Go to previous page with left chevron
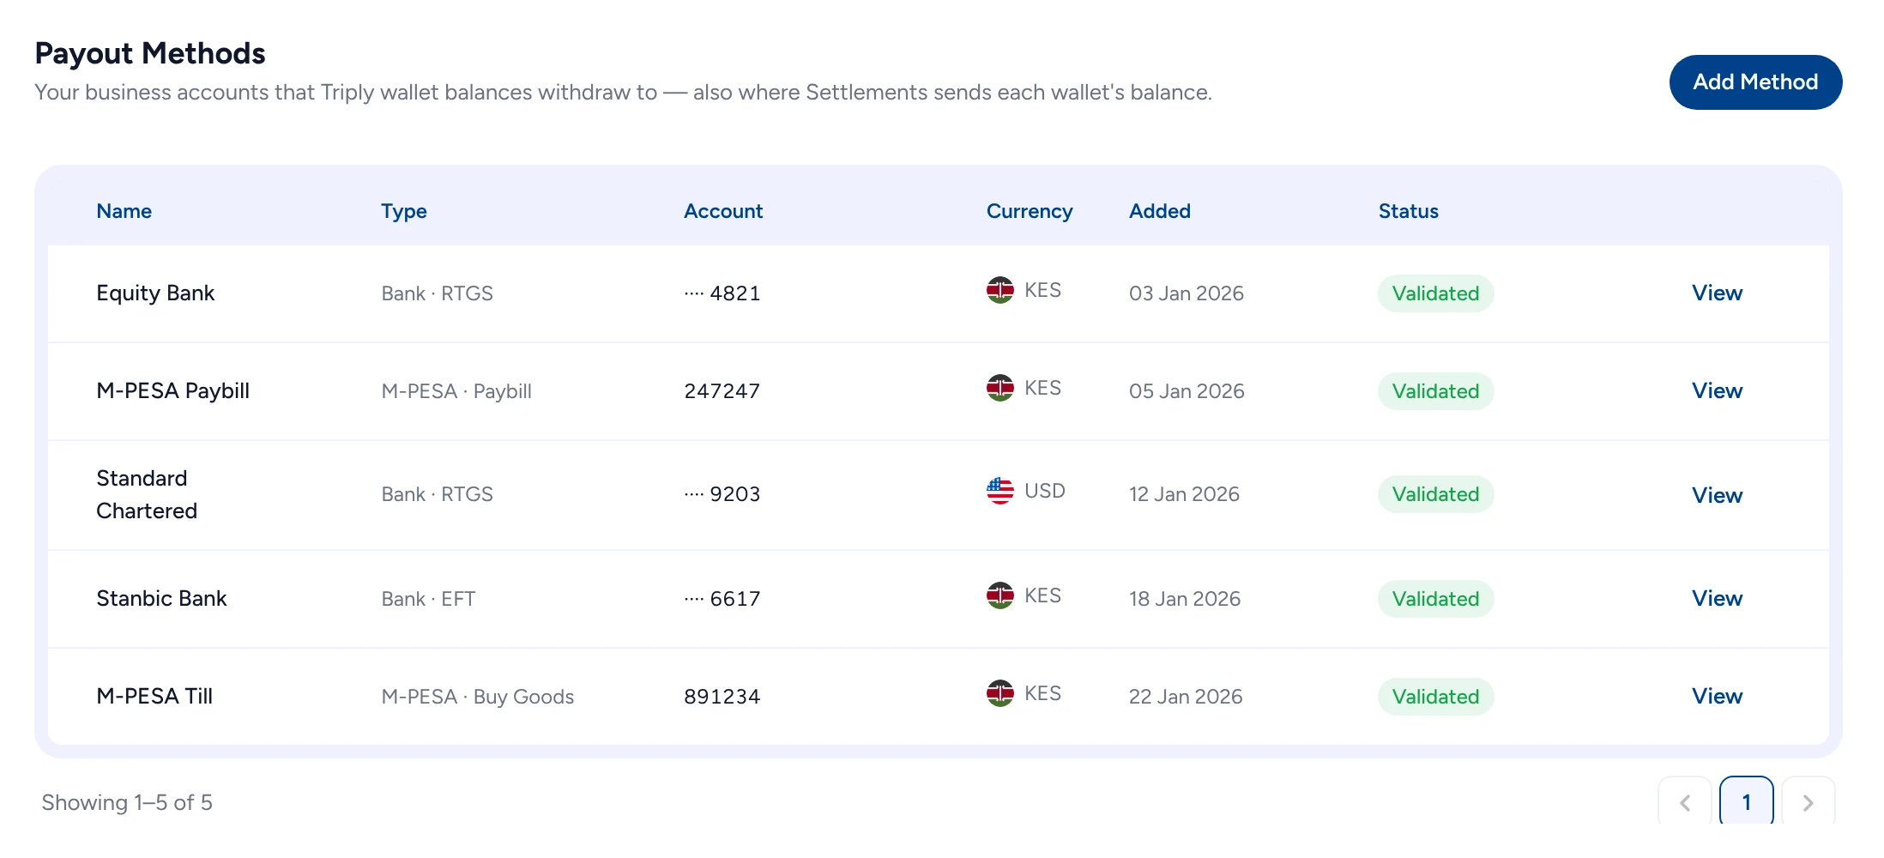1884x858 pixels. click(x=1685, y=802)
